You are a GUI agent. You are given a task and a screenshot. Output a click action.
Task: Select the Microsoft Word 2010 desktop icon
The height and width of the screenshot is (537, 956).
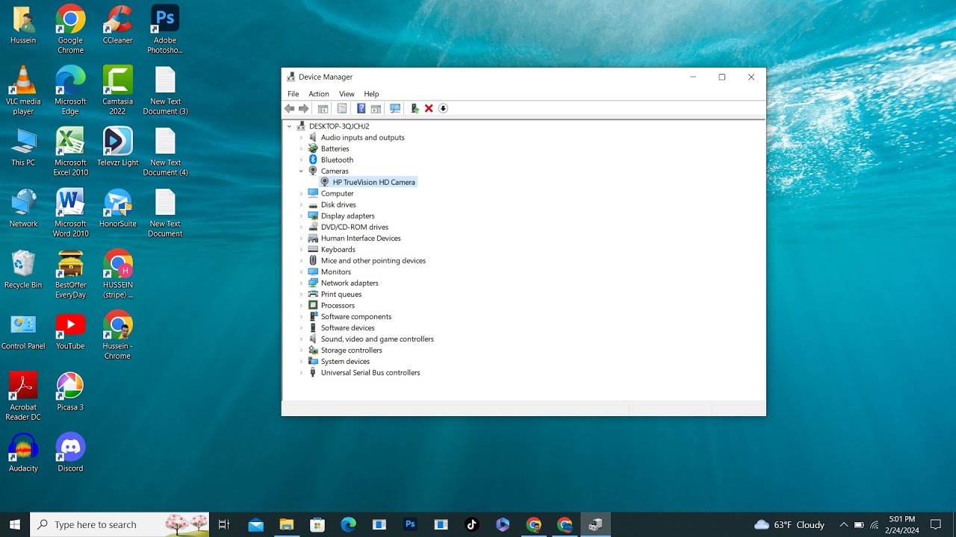click(x=70, y=213)
